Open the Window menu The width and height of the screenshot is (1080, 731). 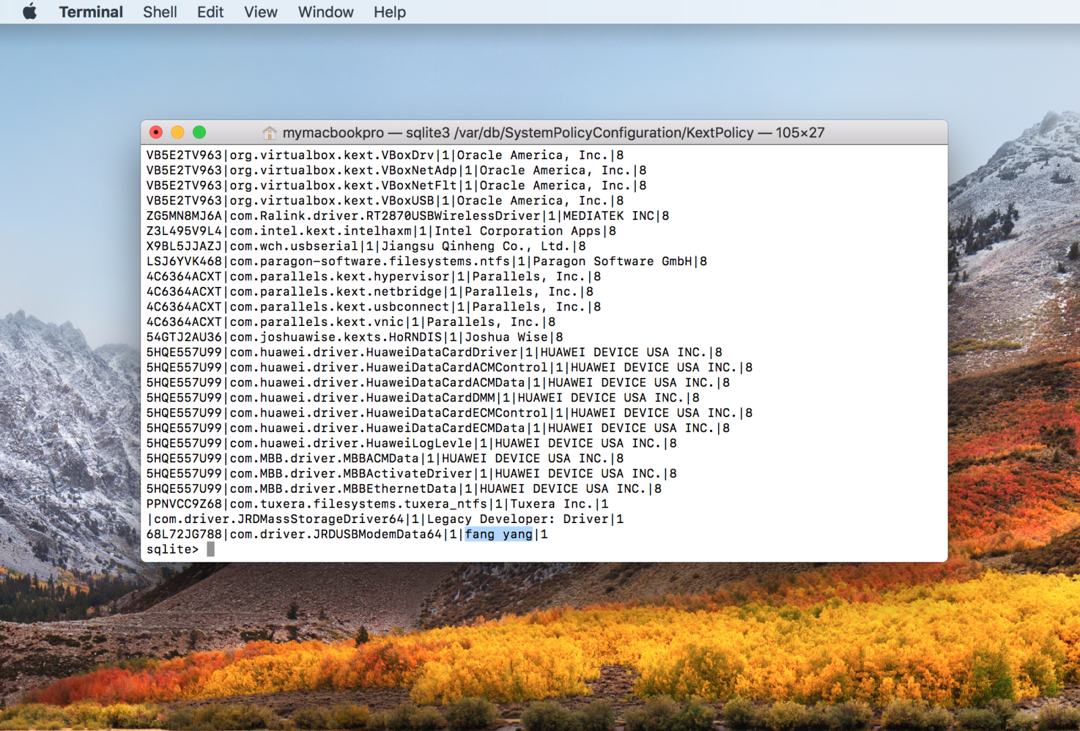coord(326,12)
